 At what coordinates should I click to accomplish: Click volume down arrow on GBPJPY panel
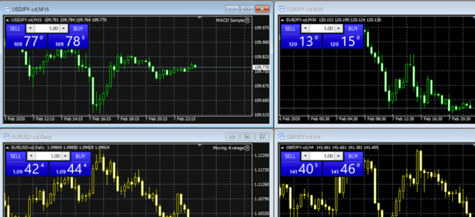point(305,156)
